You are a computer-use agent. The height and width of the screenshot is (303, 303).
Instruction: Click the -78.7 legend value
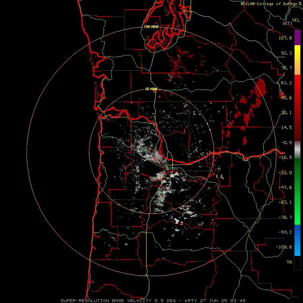click(285, 217)
